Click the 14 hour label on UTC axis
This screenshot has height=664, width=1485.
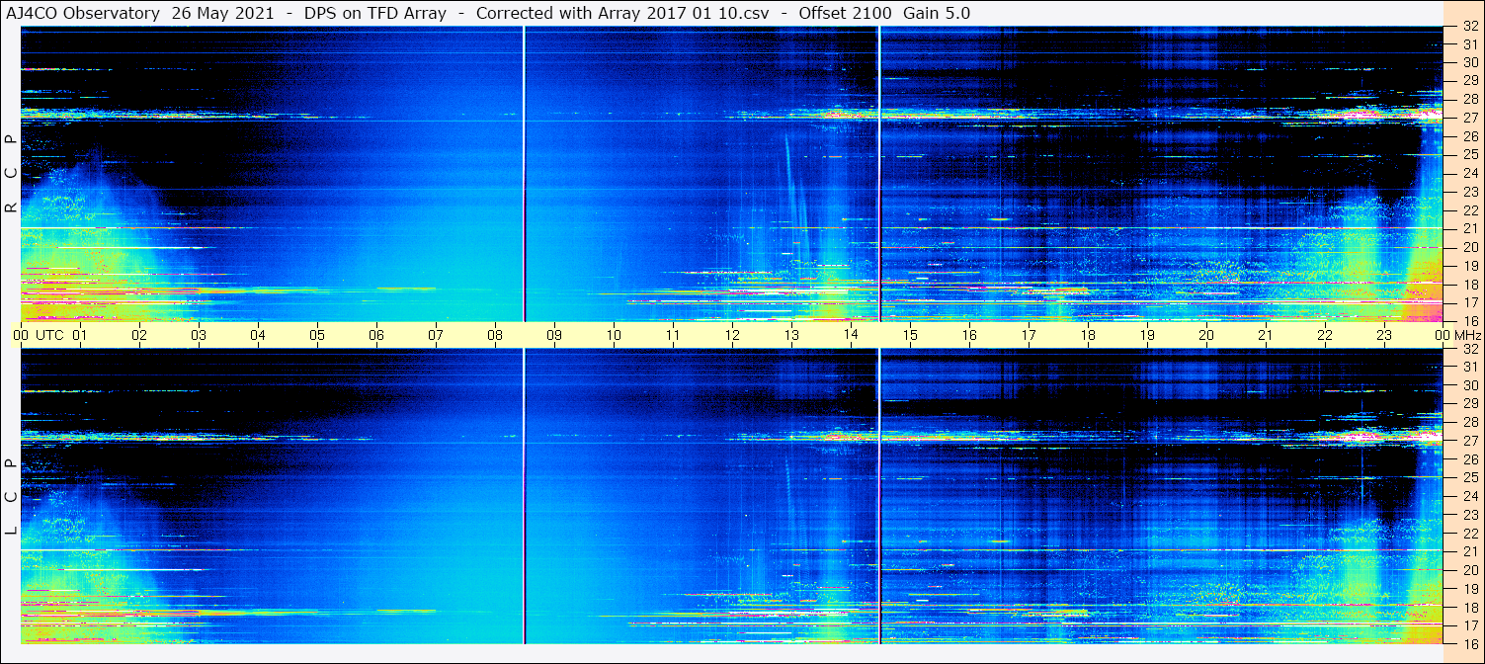click(851, 335)
